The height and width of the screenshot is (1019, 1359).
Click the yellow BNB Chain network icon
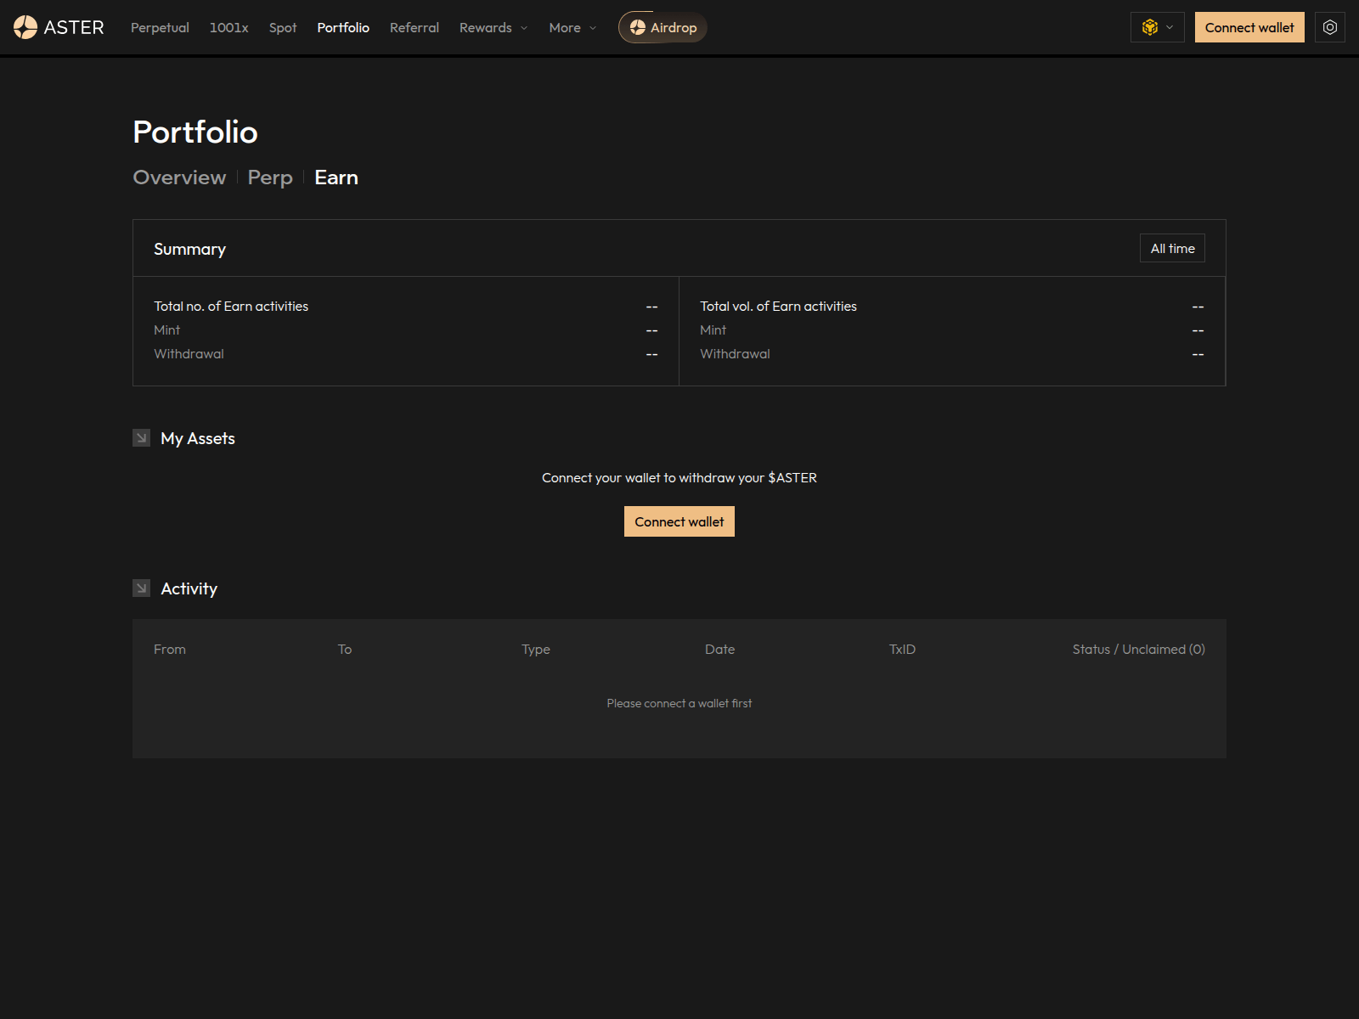pos(1150,26)
